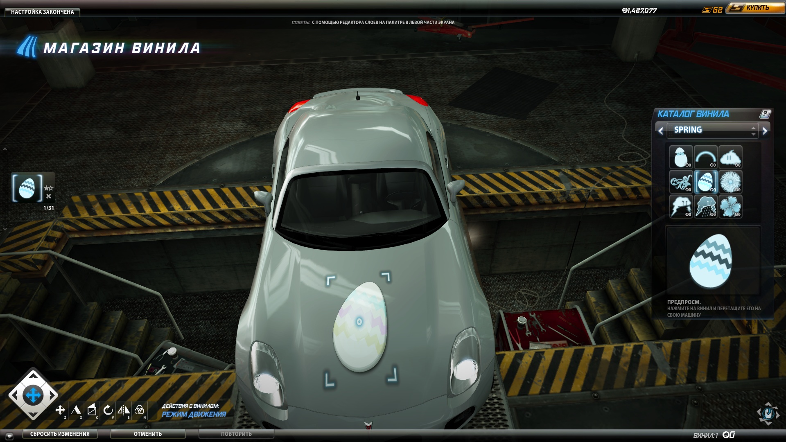Open vinyl catalog help question mark
Viewport: 786px width, 442px height.
click(764, 114)
